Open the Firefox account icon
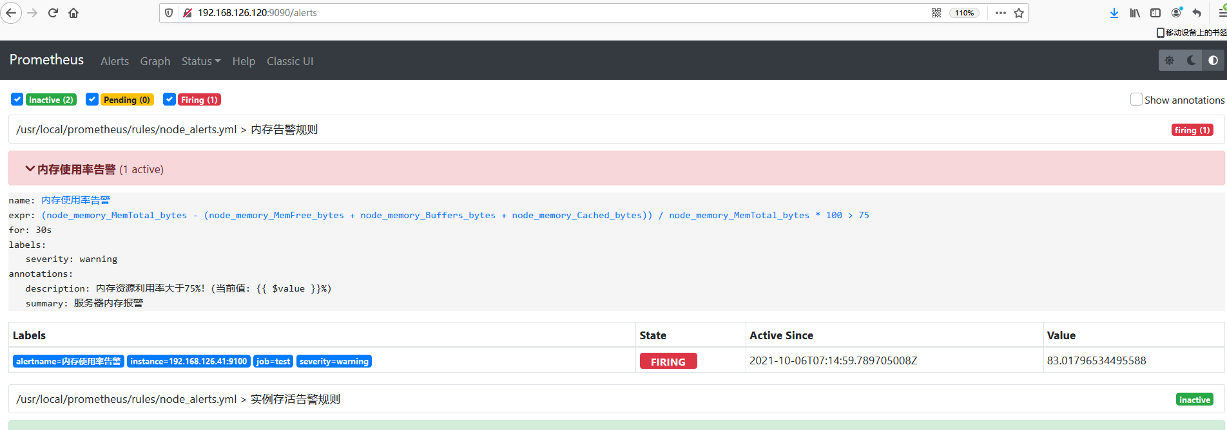This screenshot has width=1227, height=430. 1177,13
